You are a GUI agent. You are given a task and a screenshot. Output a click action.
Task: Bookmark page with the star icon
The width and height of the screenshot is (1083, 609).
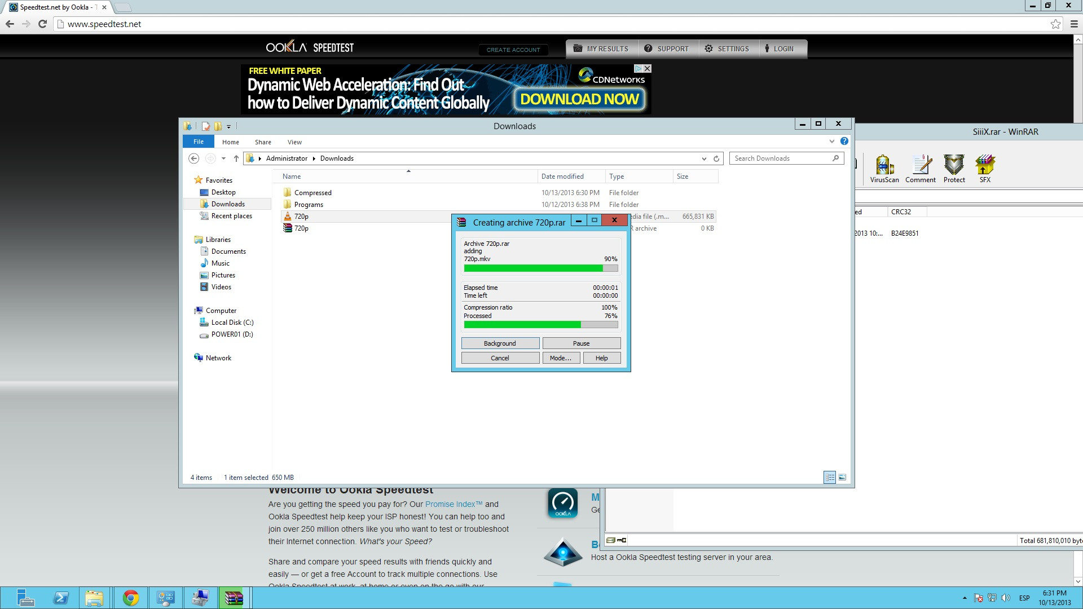point(1055,24)
